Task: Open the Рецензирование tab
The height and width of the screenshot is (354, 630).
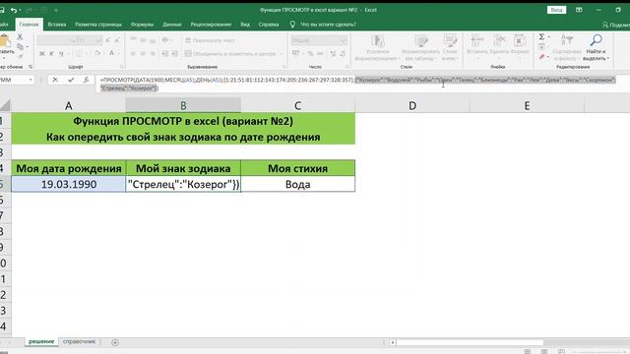Action: click(211, 25)
